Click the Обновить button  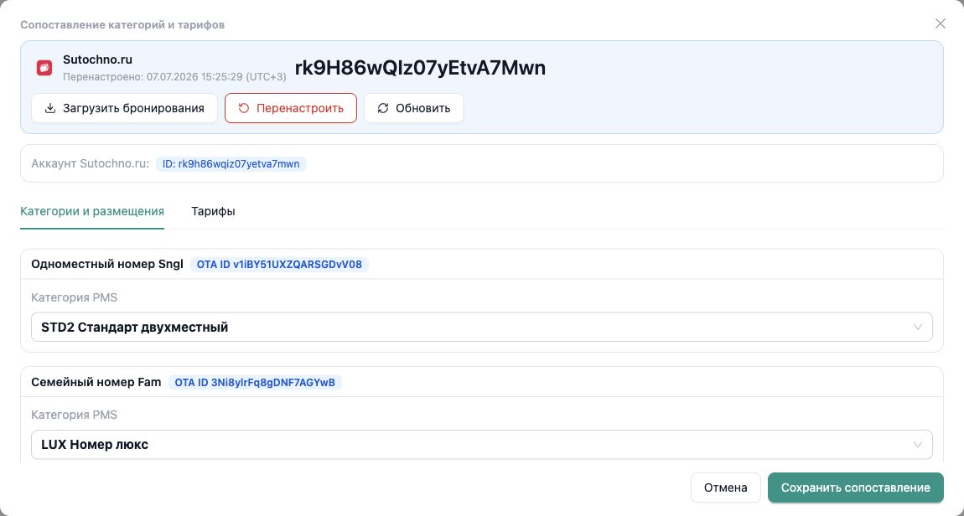414,108
